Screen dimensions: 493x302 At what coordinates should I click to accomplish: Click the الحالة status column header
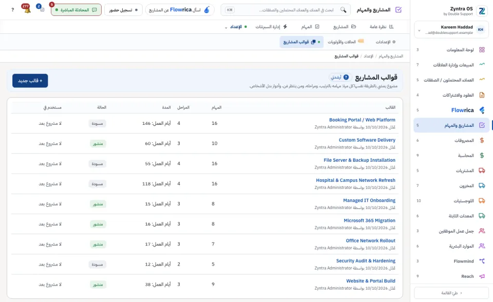[102, 107]
